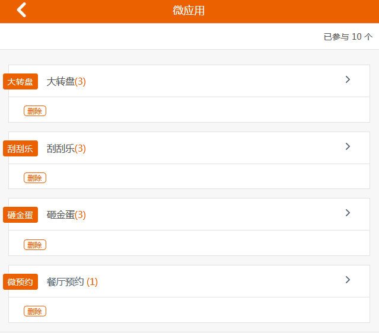Go back using the header arrow
The width and height of the screenshot is (379, 333).
(x=22, y=10)
